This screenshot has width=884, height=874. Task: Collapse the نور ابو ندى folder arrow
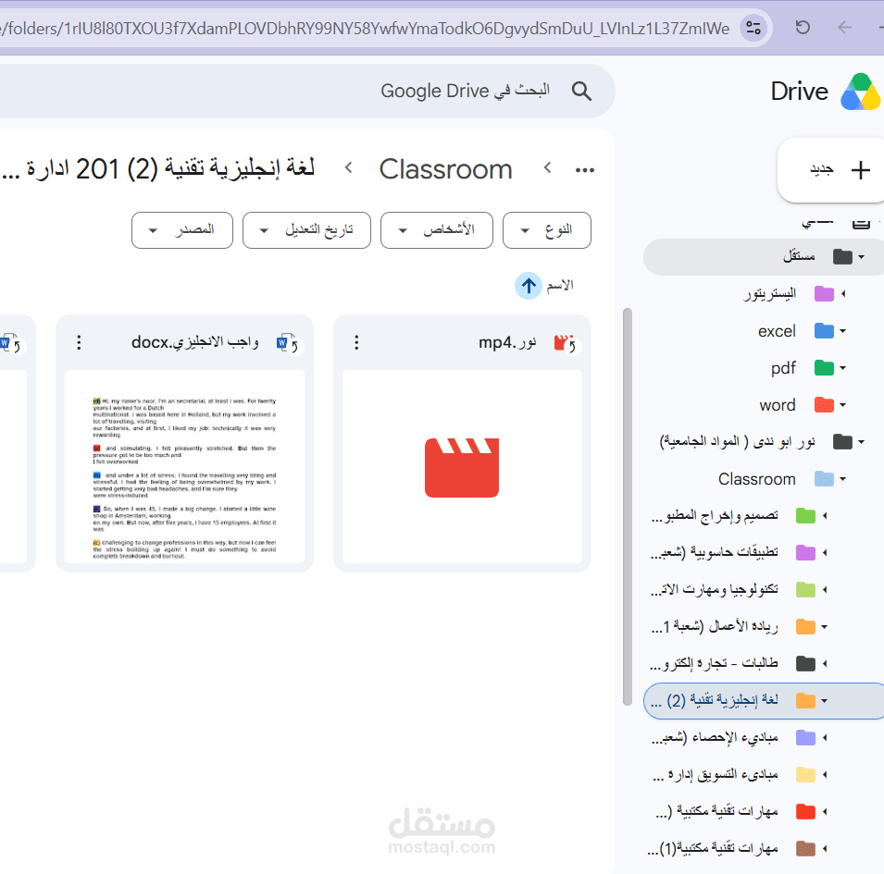click(861, 441)
